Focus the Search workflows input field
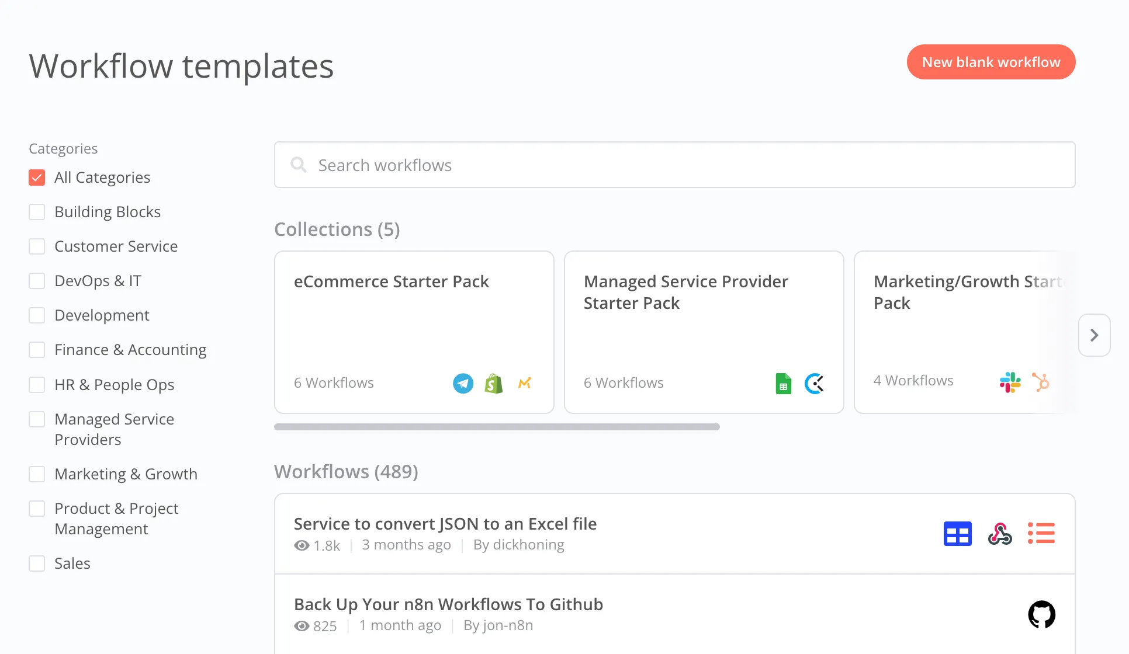 [x=674, y=165]
